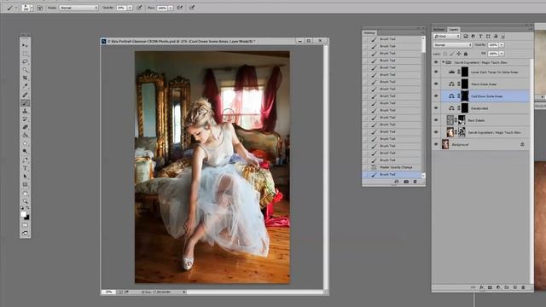Image resolution: width=546 pixels, height=307 pixels.
Task: Switch to the Layers tab
Action: pyautogui.click(x=453, y=30)
